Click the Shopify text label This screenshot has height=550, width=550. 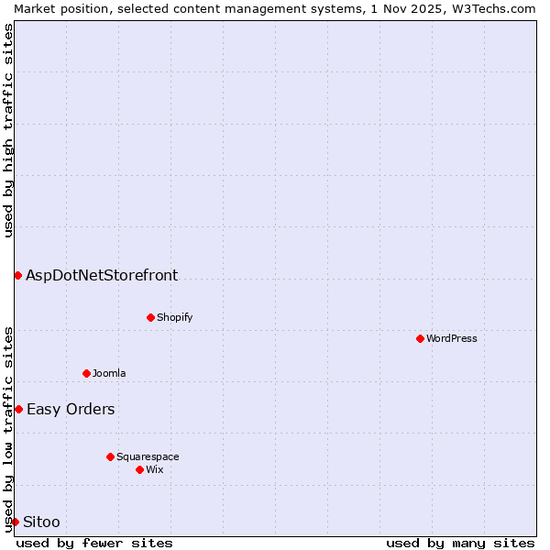click(174, 317)
